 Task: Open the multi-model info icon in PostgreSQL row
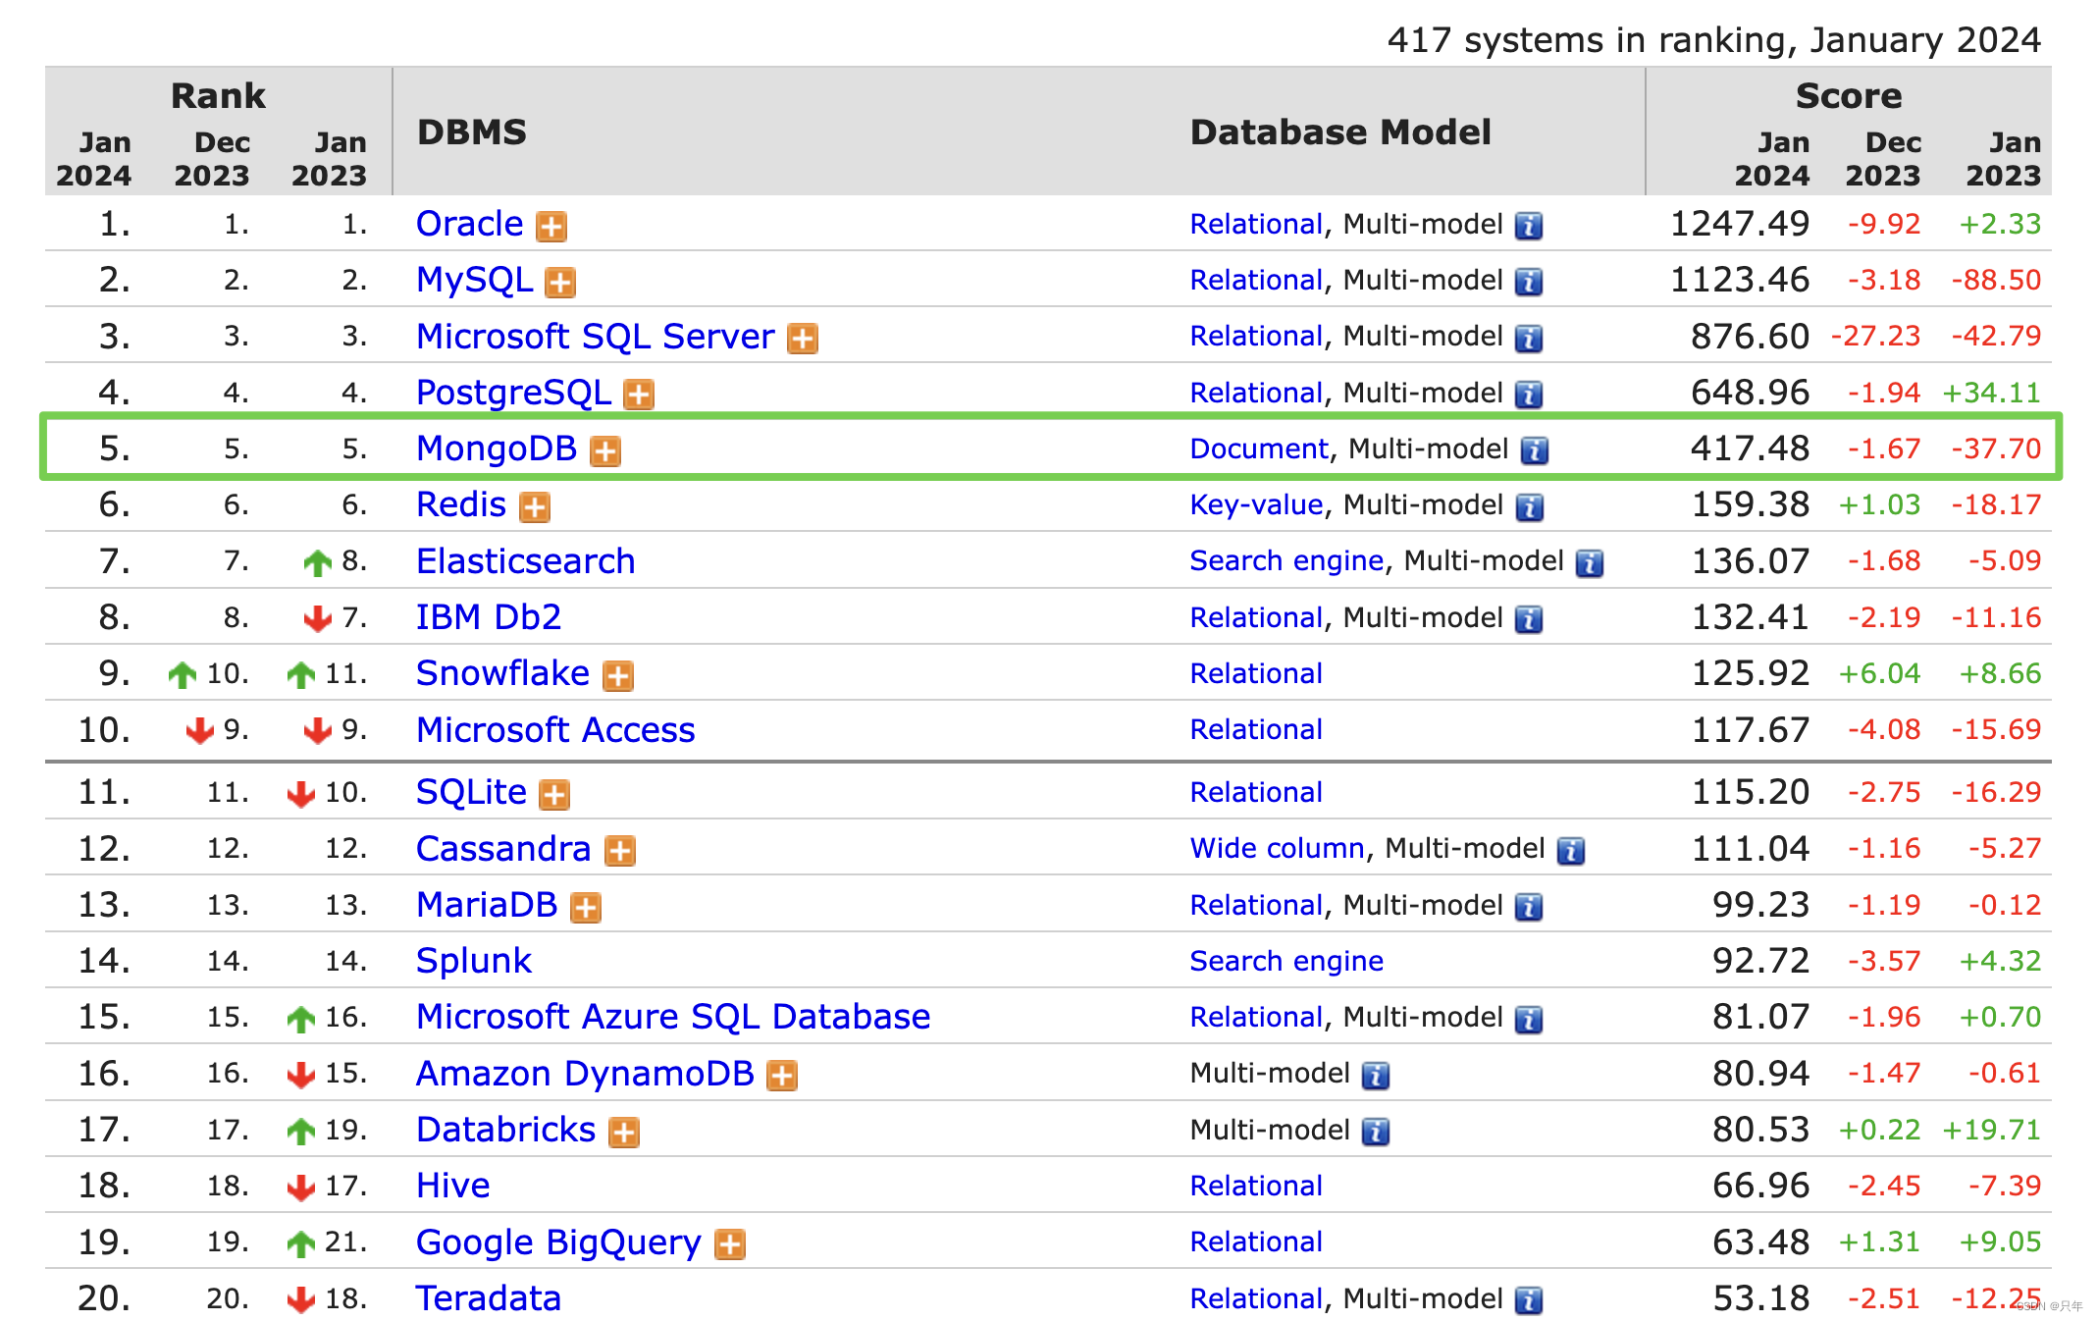pyautogui.click(x=1529, y=395)
